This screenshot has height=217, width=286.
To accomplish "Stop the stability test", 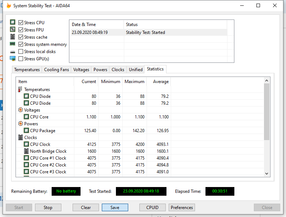I will (48, 208).
